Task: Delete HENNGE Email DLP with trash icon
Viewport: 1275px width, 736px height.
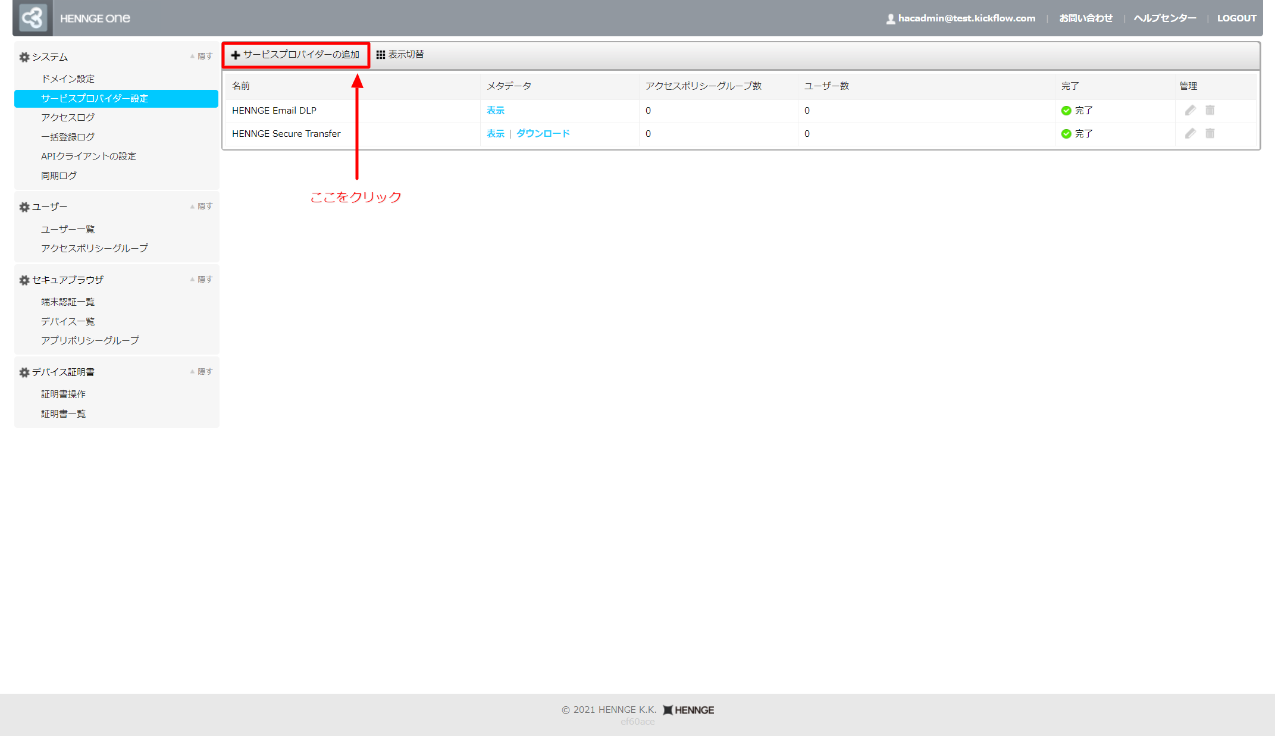Action: point(1210,110)
